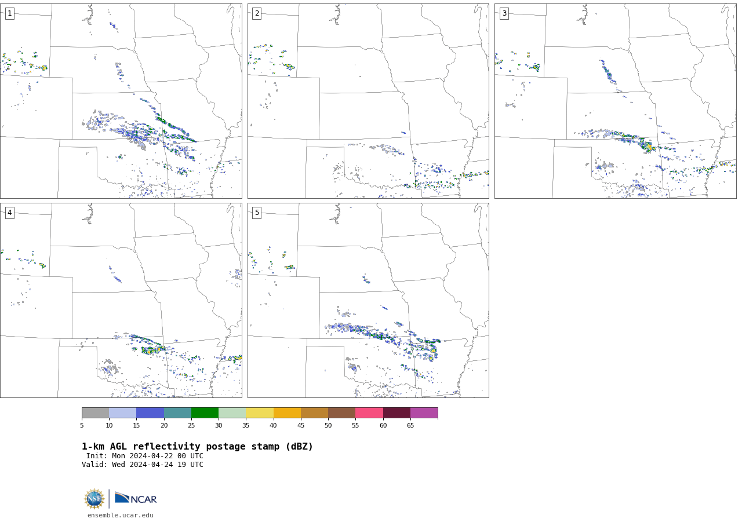Click the colorbar tick label 5
Viewport: 742px width, 522px height.
point(82,425)
